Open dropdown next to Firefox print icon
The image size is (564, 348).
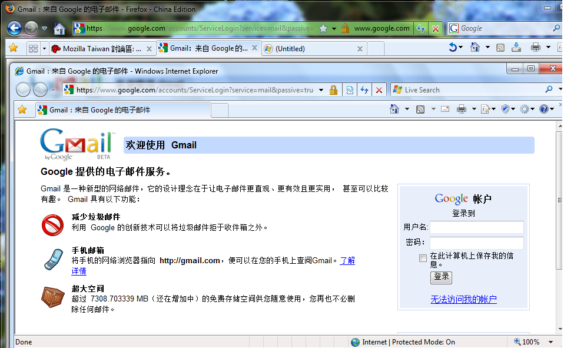[548, 47]
